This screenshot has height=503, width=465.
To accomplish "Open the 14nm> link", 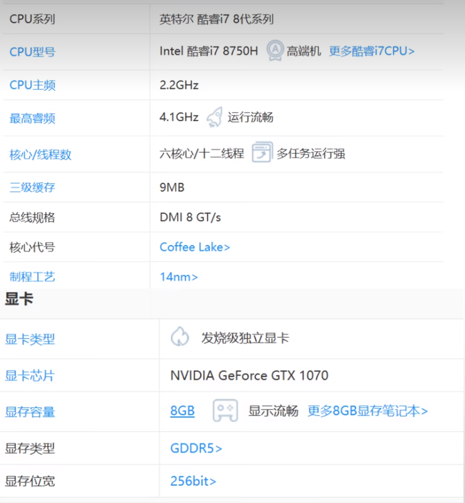I will (178, 277).
